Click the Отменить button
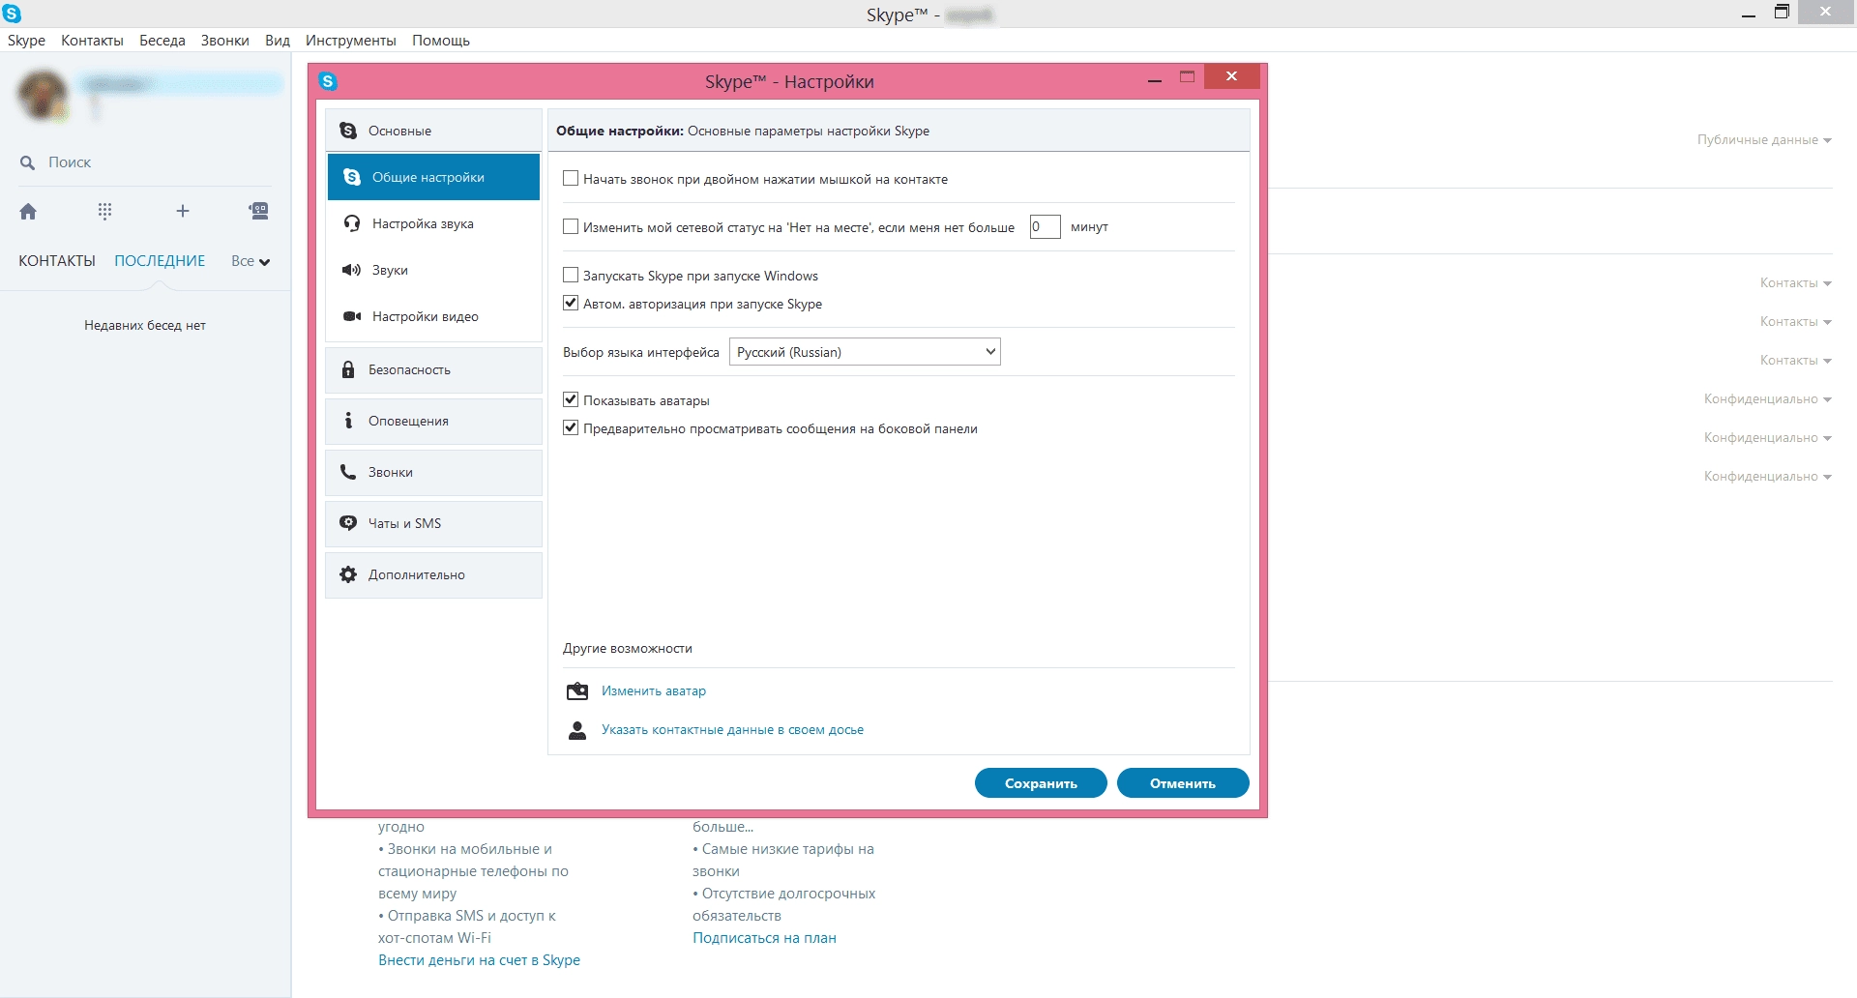Viewport: 1857px width, 998px height. (x=1183, y=783)
